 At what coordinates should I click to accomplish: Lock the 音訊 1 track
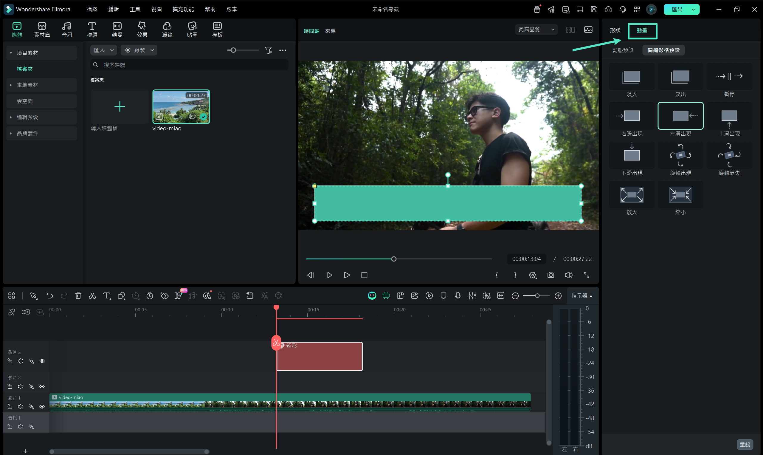tap(10, 427)
